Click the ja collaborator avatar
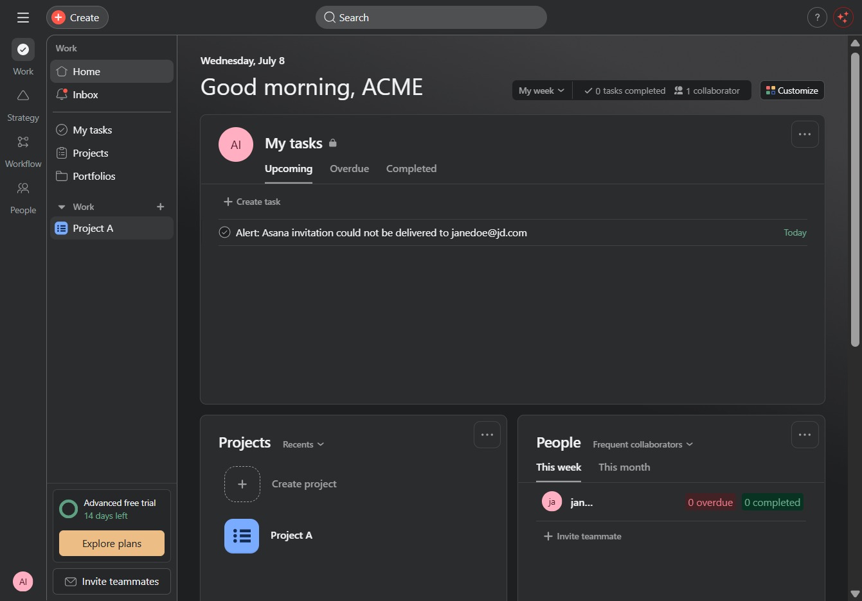Screen dimensions: 862x601 (552, 502)
